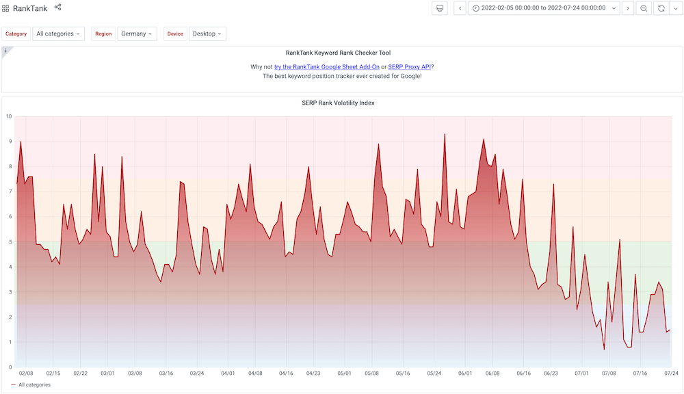Click the RankTank Keyword Rank Checker Tool title
This screenshot has height=394, width=684.
point(337,52)
